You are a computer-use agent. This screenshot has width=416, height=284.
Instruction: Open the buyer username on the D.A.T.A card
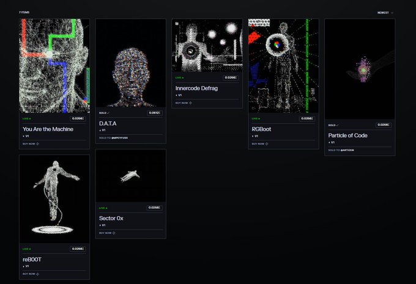tap(120, 138)
